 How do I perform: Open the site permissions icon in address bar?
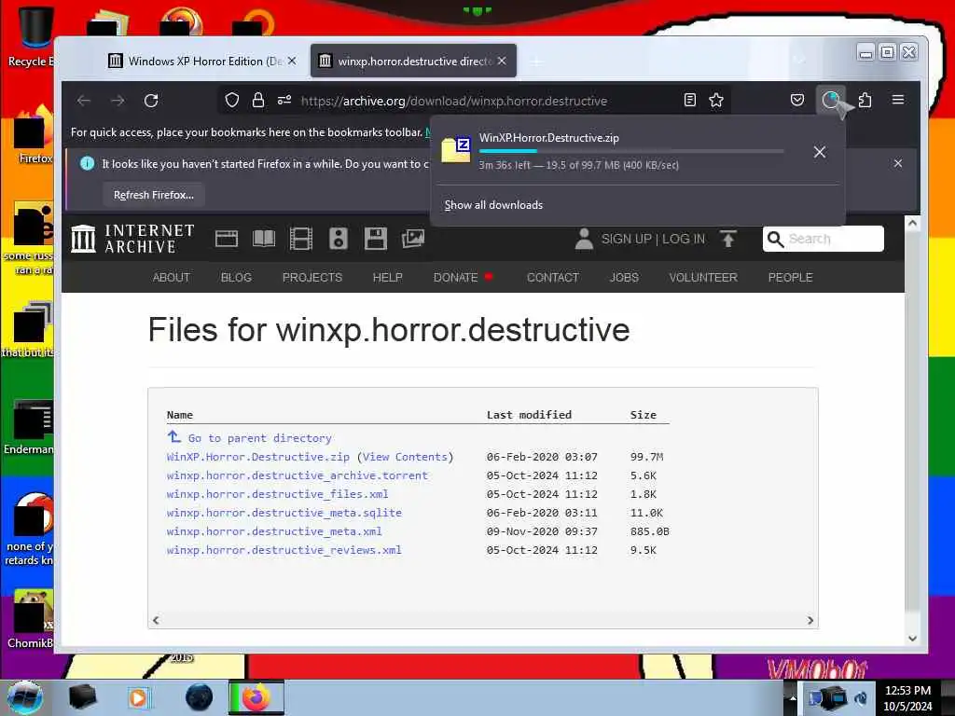[x=284, y=101]
